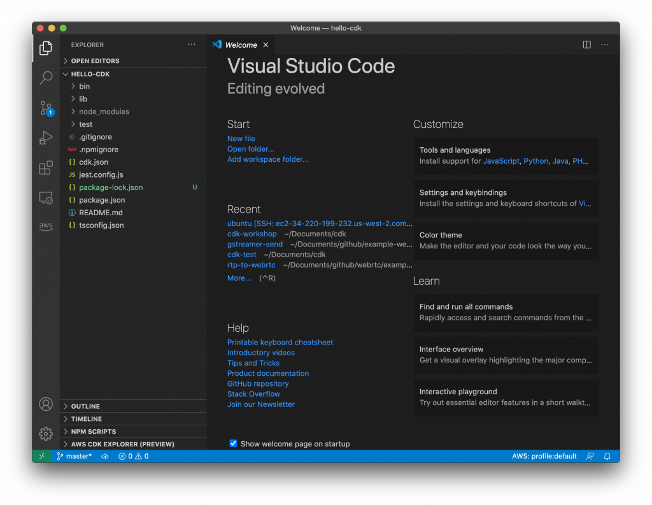Open the Search view in activity bar
This screenshot has width=652, height=505.
(46, 78)
